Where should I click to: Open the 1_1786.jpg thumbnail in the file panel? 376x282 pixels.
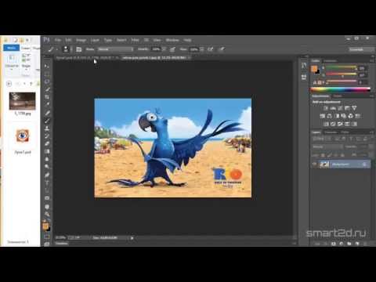pyautogui.click(x=22, y=101)
